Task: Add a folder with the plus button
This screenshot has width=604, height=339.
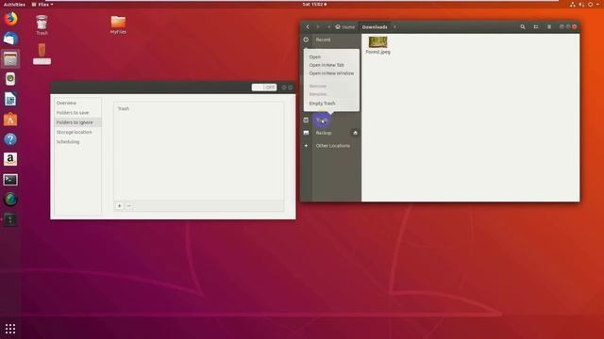Action: 120,206
